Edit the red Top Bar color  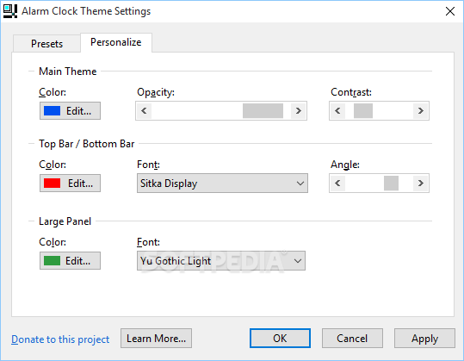[70, 183]
